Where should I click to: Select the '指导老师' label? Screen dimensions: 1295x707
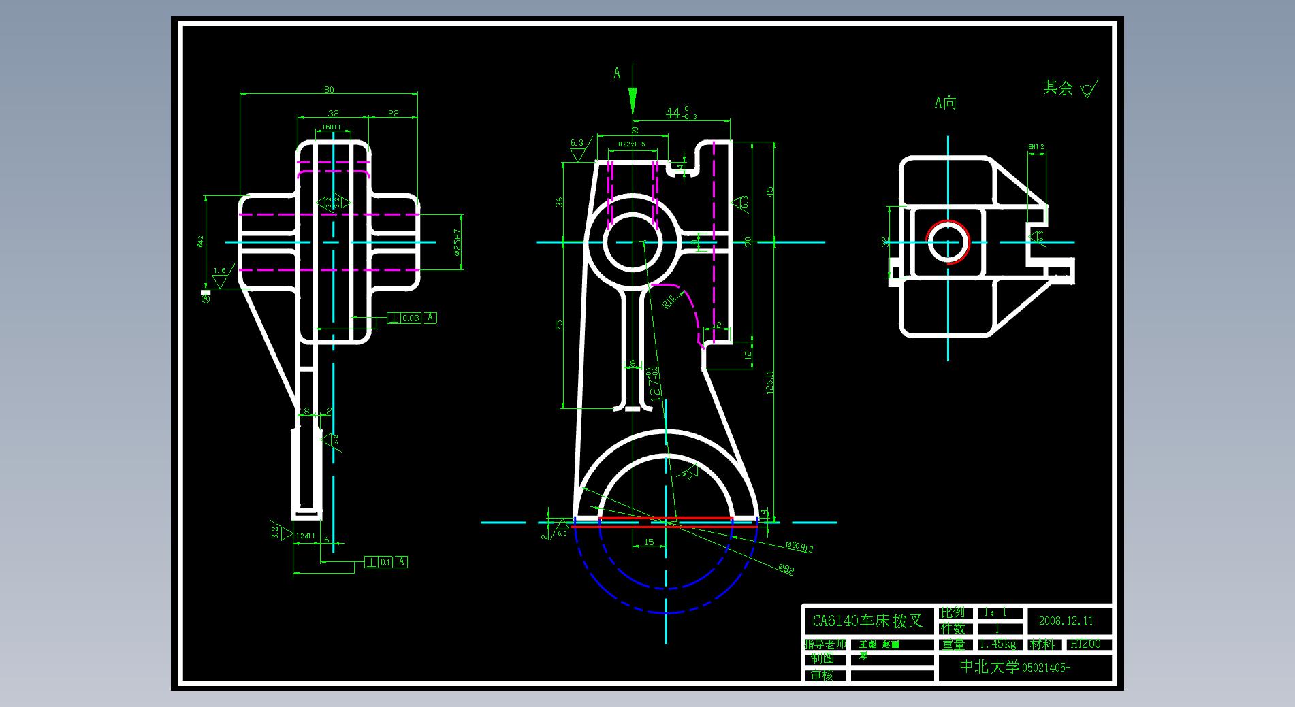click(x=825, y=644)
